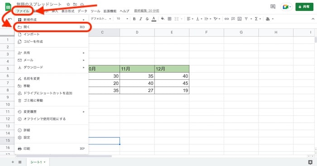Choose オフラインで使用可能にする
Screen dimensions: 317x166
pos(52,119)
